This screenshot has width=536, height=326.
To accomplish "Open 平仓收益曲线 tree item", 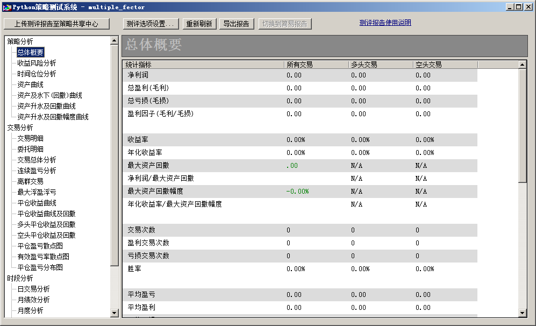I will click(x=37, y=203).
